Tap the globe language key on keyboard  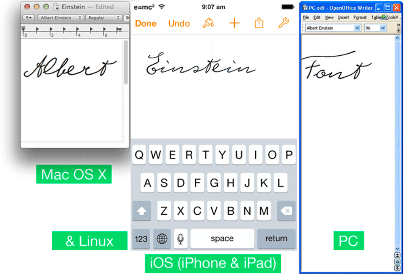(162, 239)
